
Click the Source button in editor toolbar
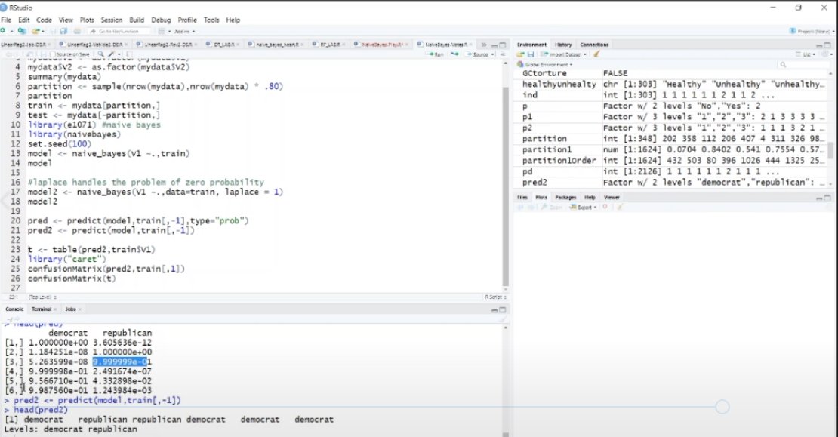[476, 54]
